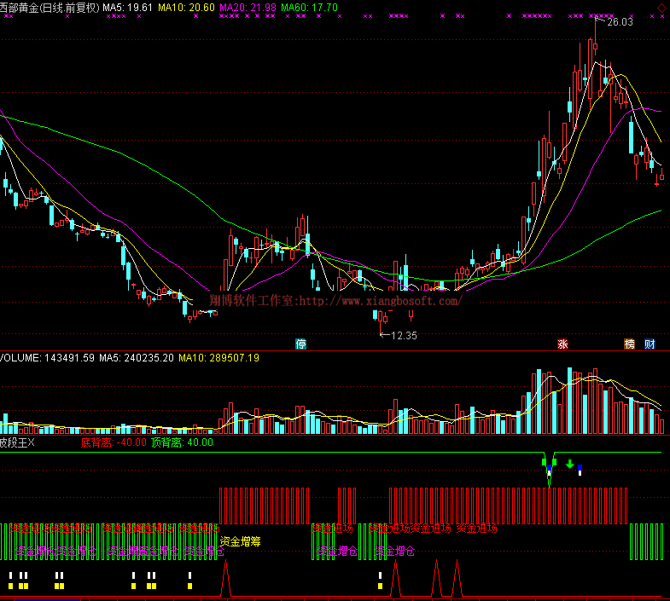
Task: Click the red diamond icon in top-right corner
Action: coord(661,9)
